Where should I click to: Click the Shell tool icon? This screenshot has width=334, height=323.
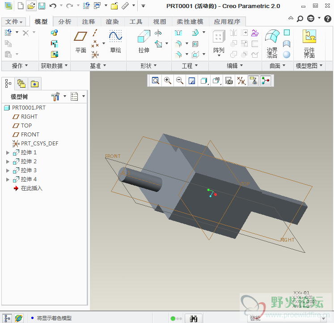click(195, 44)
